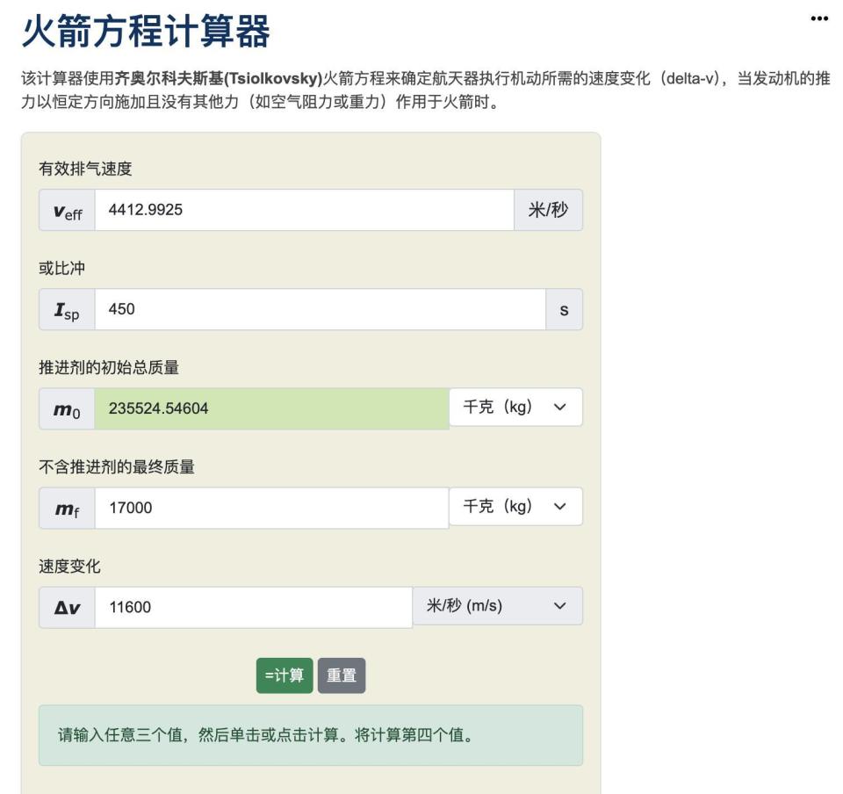Click the bold v_eff symbol label

(x=66, y=210)
